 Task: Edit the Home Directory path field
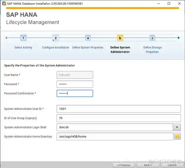115,137
